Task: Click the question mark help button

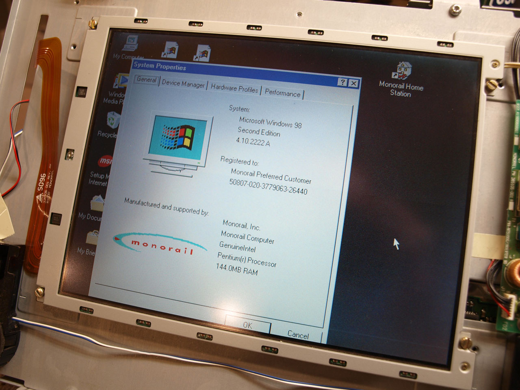Action: coord(342,82)
